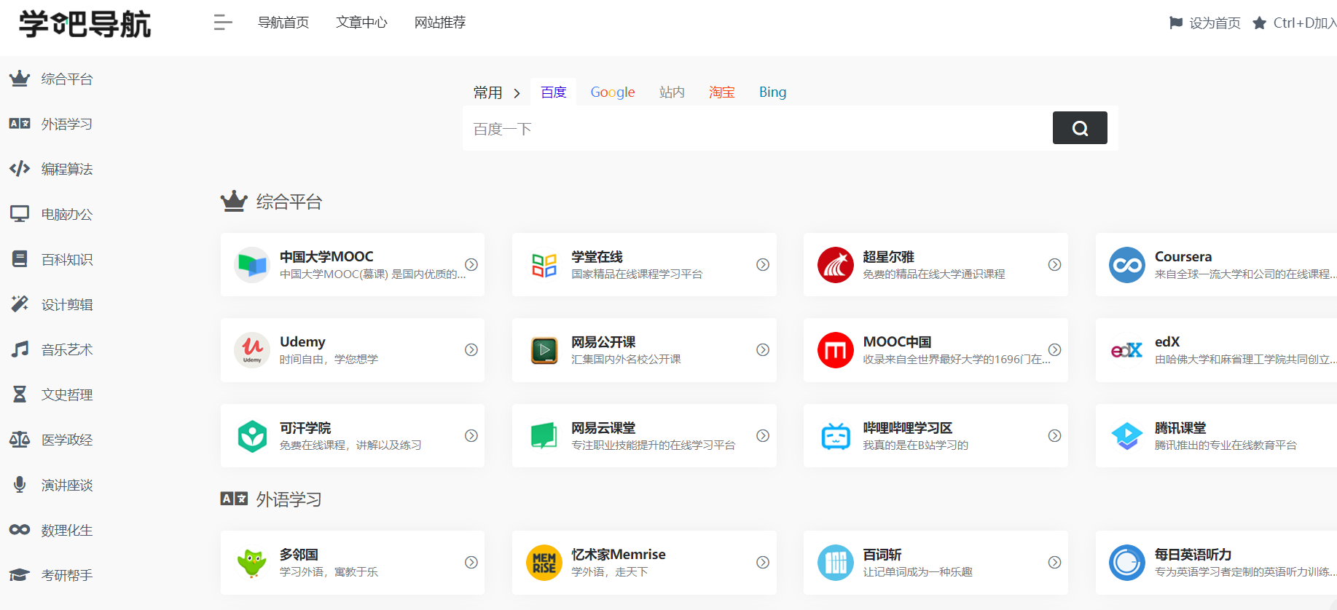Open Udemy details arrow
The image size is (1337, 610).
471,349
